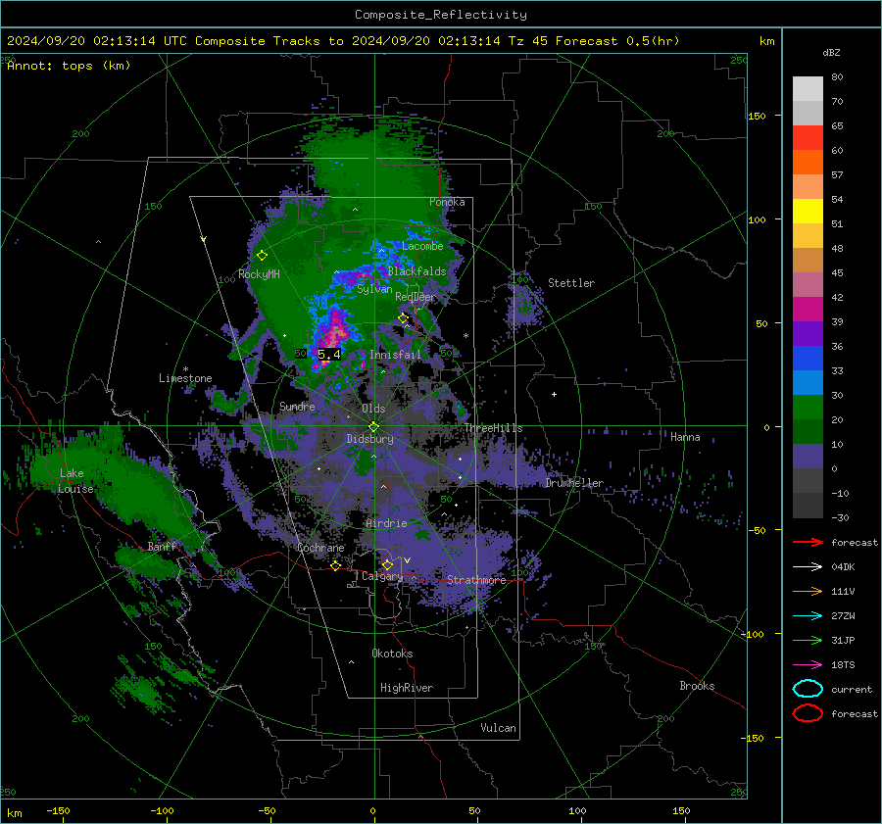This screenshot has width=882, height=824.
Task: Click the Composite_Reflectivity title
Action: click(x=441, y=15)
